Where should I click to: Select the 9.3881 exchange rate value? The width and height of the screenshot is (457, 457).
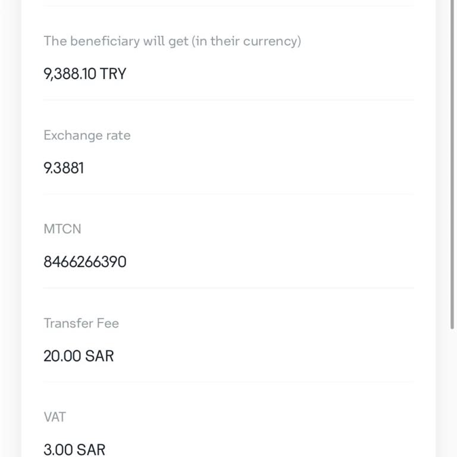click(x=64, y=168)
